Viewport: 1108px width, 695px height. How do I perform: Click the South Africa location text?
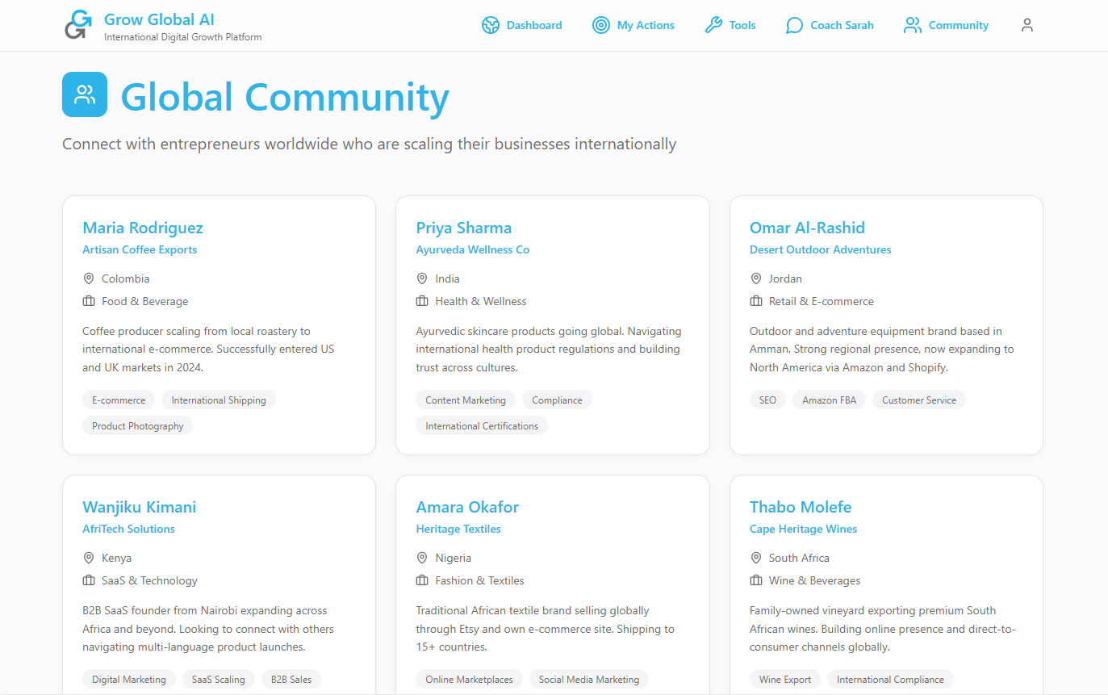pyautogui.click(x=799, y=558)
